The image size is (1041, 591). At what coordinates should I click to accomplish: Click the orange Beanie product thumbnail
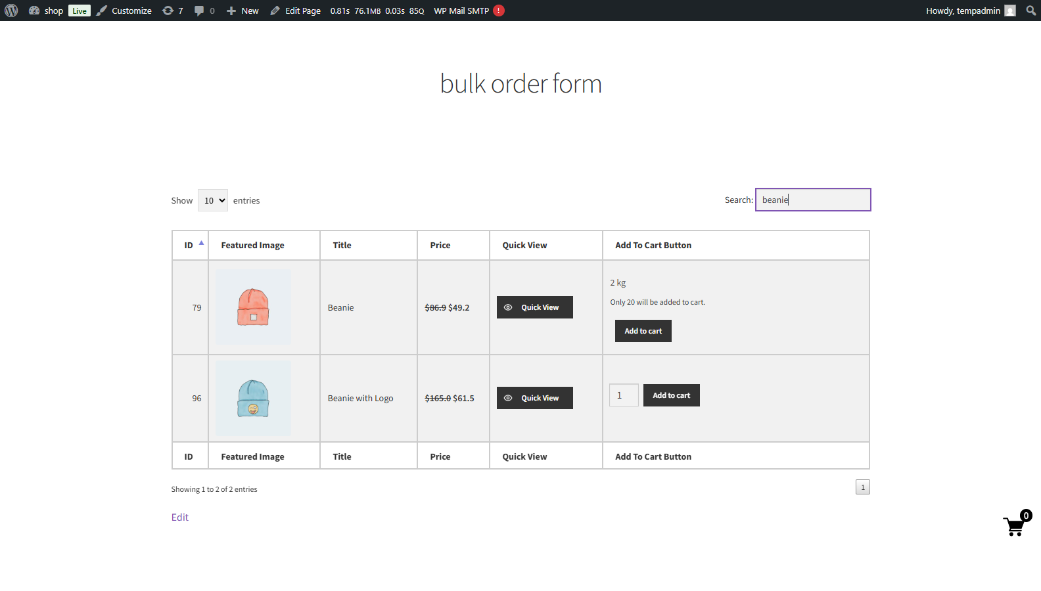point(253,307)
